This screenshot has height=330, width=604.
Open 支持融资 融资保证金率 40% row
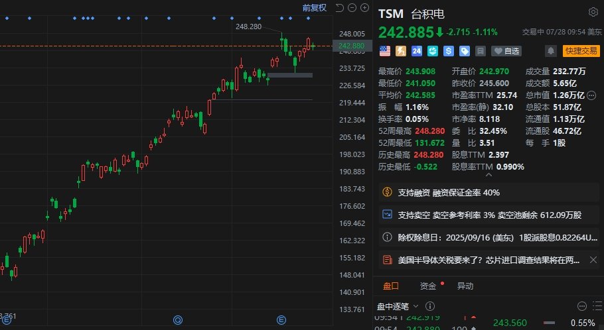click(489, 192)
